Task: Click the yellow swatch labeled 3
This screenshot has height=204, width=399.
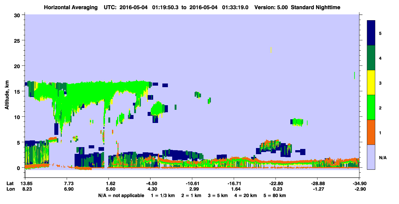Action: tap(371, 82)
